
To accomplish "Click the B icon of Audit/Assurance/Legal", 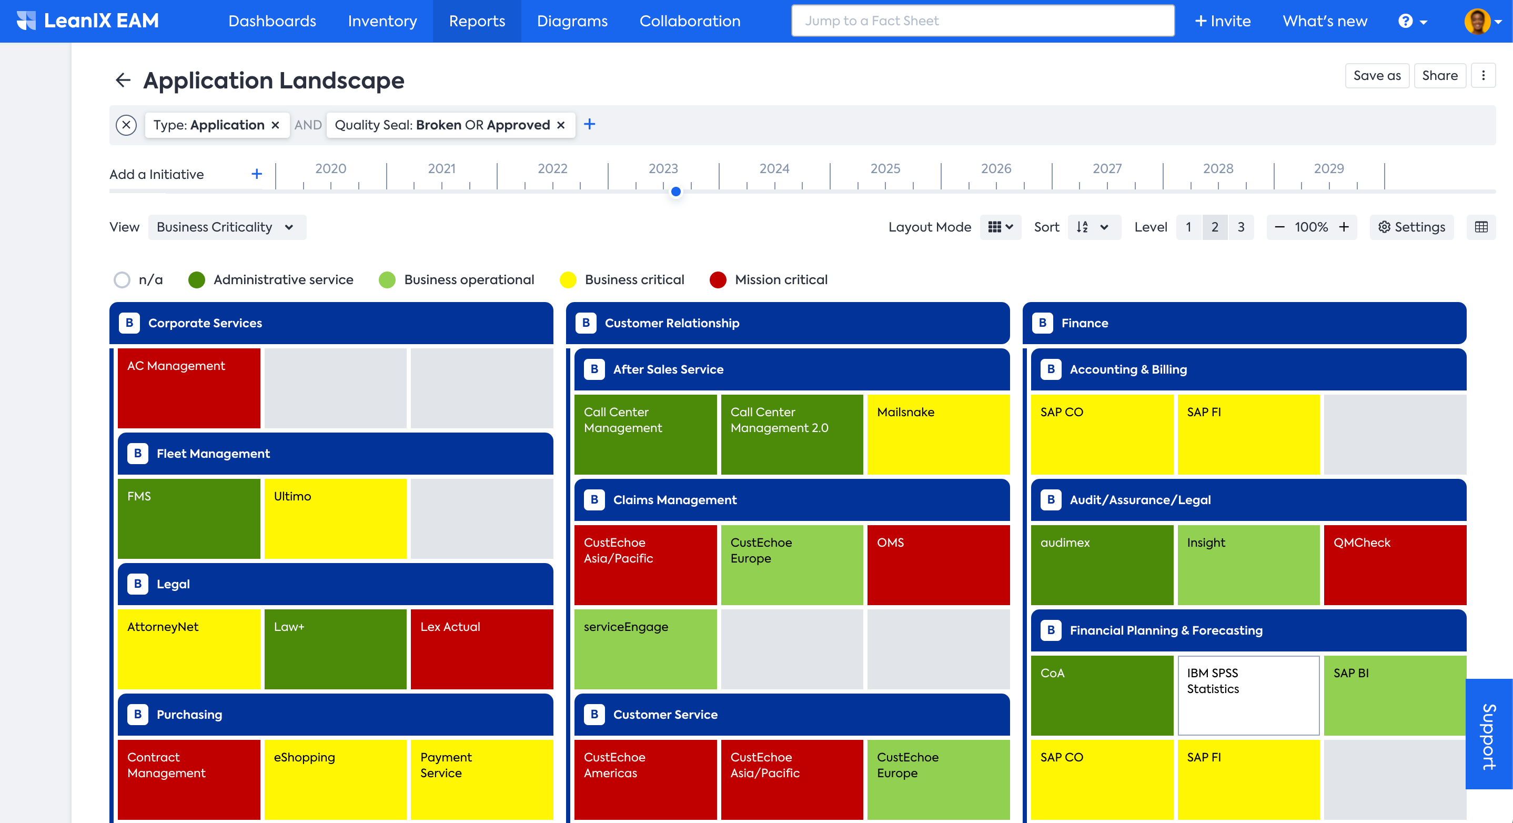I will click(1051, 500).
